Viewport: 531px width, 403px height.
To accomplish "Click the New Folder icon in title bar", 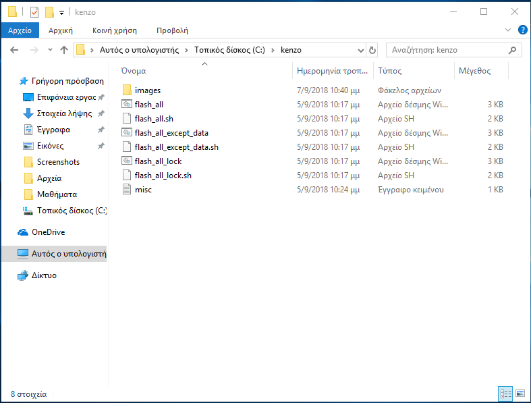I will click(49, 11).
